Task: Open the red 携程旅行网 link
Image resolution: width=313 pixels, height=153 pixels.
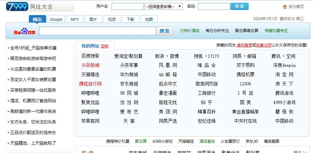Action: tap(90, 84)
